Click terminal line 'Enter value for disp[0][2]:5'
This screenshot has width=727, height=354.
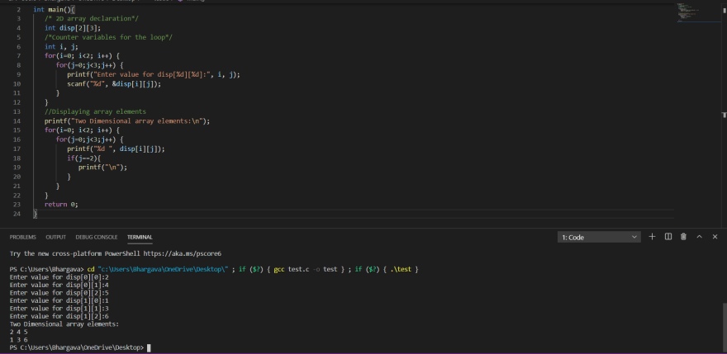pos(59,293)
